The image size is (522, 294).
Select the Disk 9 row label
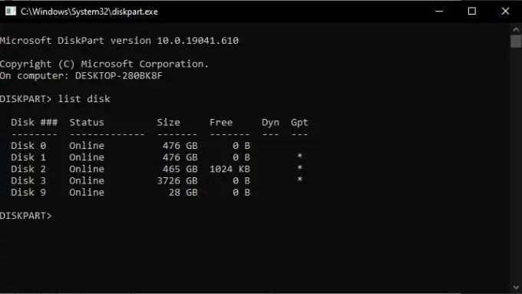(x=28, y=193)
